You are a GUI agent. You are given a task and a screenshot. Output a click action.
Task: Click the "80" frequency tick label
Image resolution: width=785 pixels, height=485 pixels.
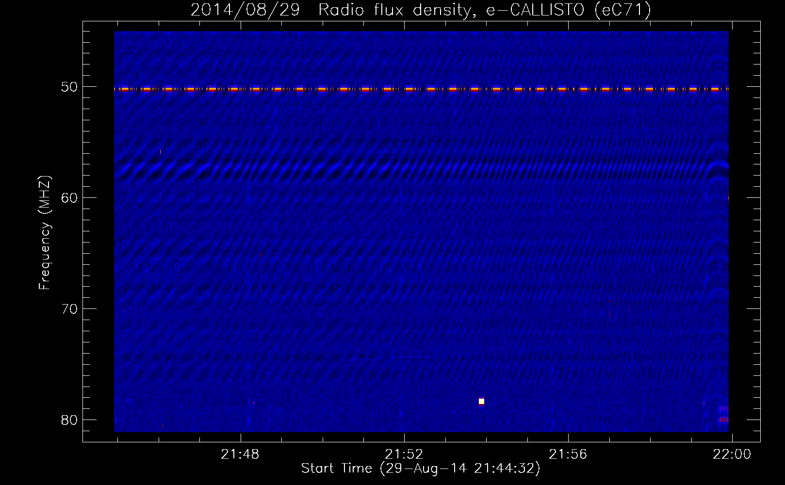(x=69, y=420)
